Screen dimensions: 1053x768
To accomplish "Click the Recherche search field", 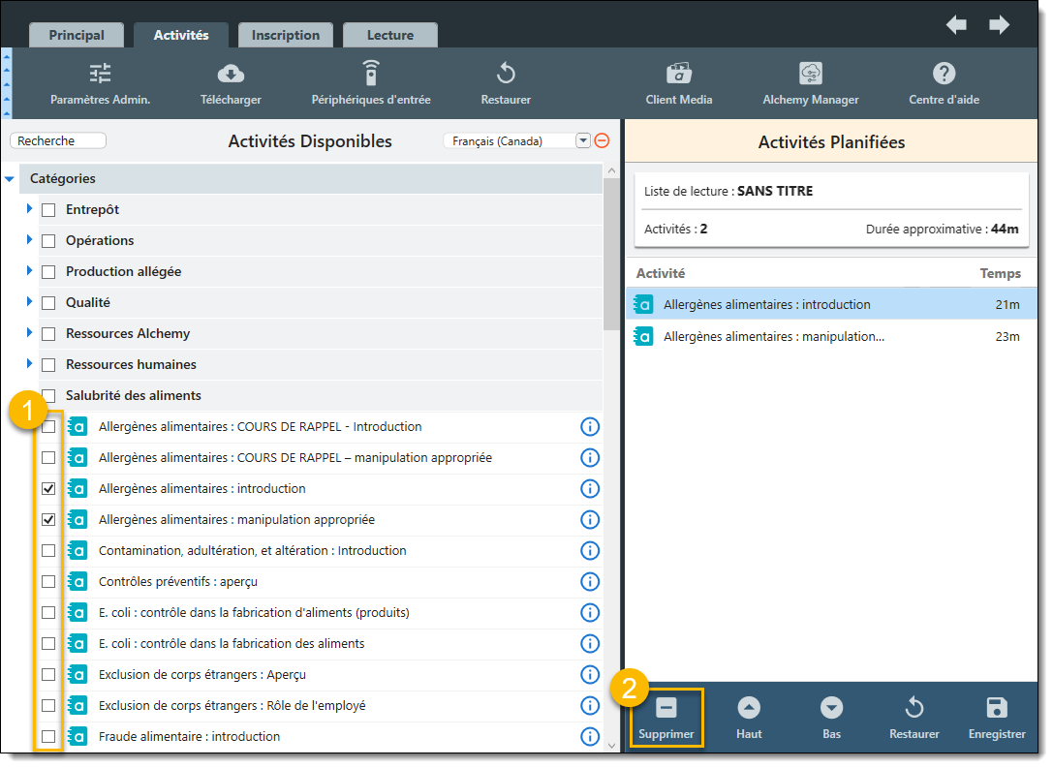I will pyautogui.click(x=58, y=141).
